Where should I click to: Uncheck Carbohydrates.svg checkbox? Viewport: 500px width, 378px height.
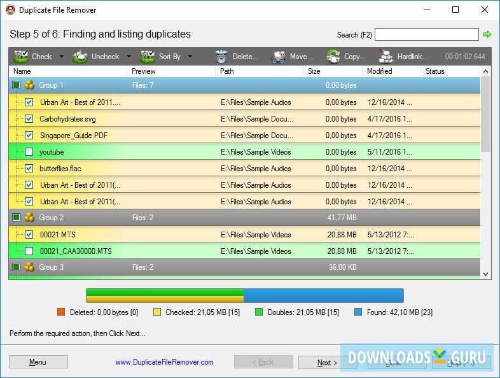(29, 118)
